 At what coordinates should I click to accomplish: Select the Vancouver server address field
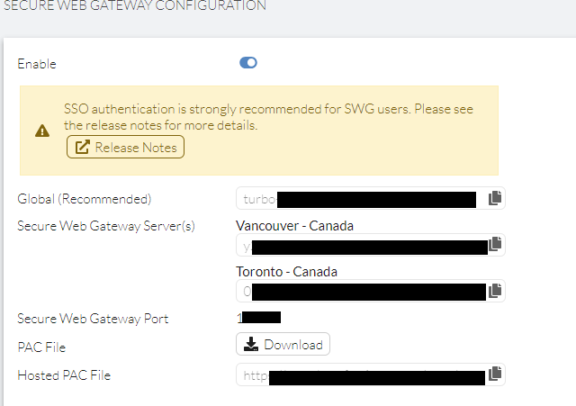[x=360, y=245]
